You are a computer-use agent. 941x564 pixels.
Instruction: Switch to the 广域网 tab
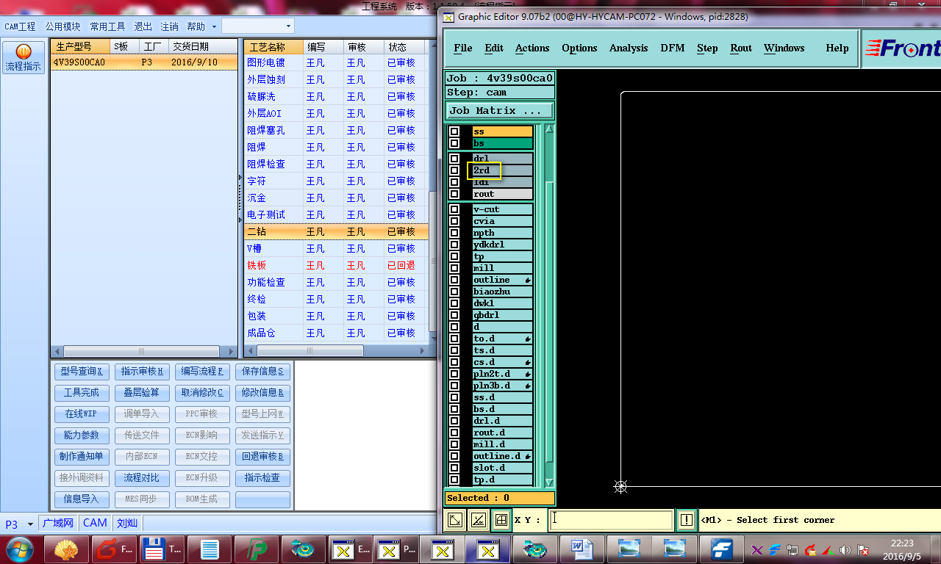(58, 524)
